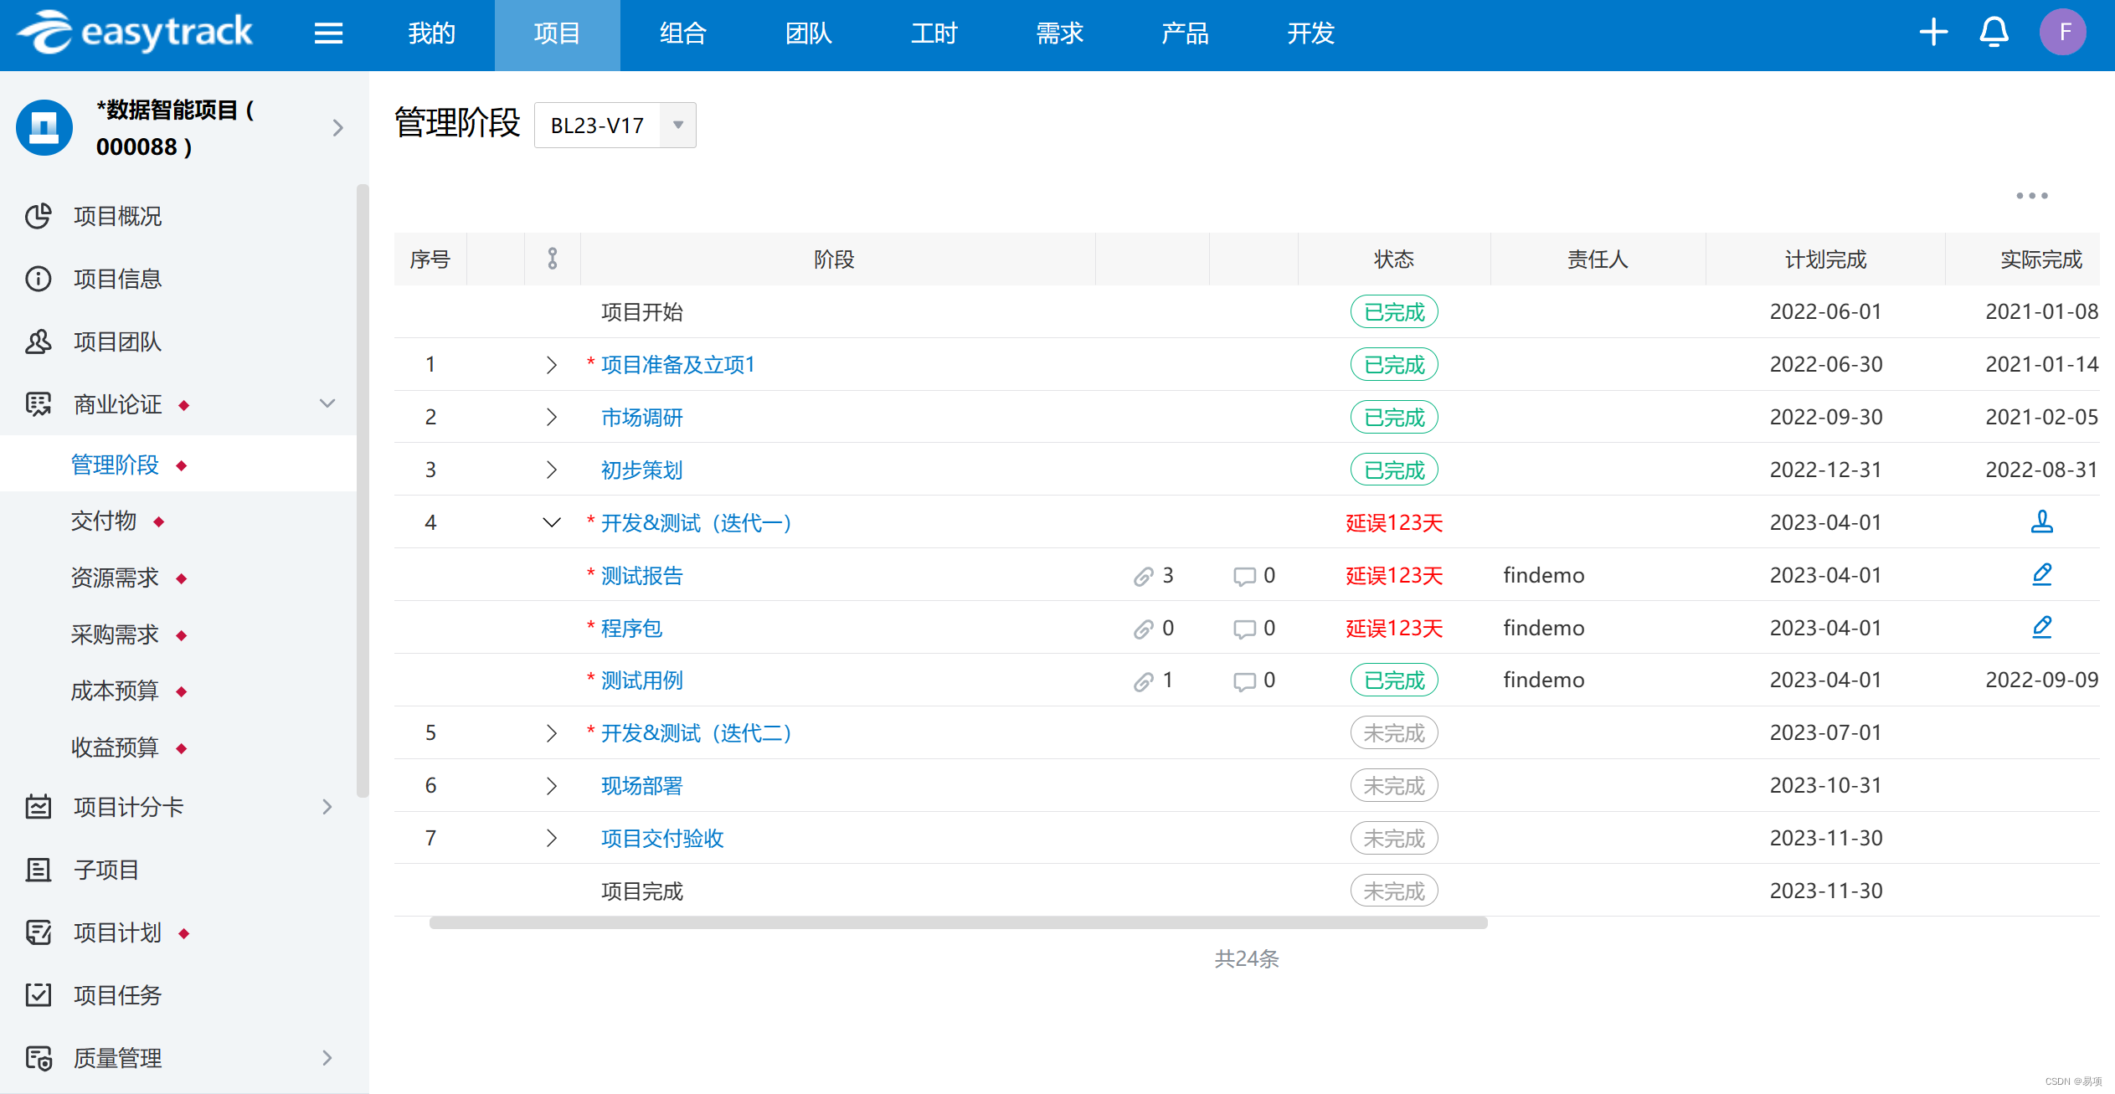Screen dimensions: 2115x1094
Task: Switch to the 产品 tab
Action: tap(1186, 33)
